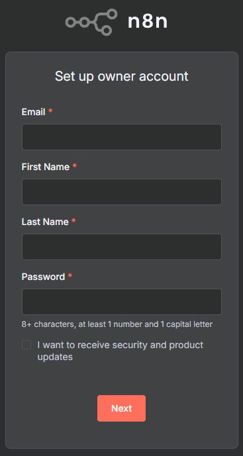Click the 'Set up owner account' heading
Viewport: 243px width, 456px height.
point(122,76)
